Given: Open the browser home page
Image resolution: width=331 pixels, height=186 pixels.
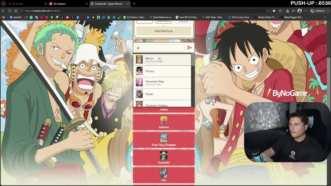Looking at the screenshot, I should [16, 11].
